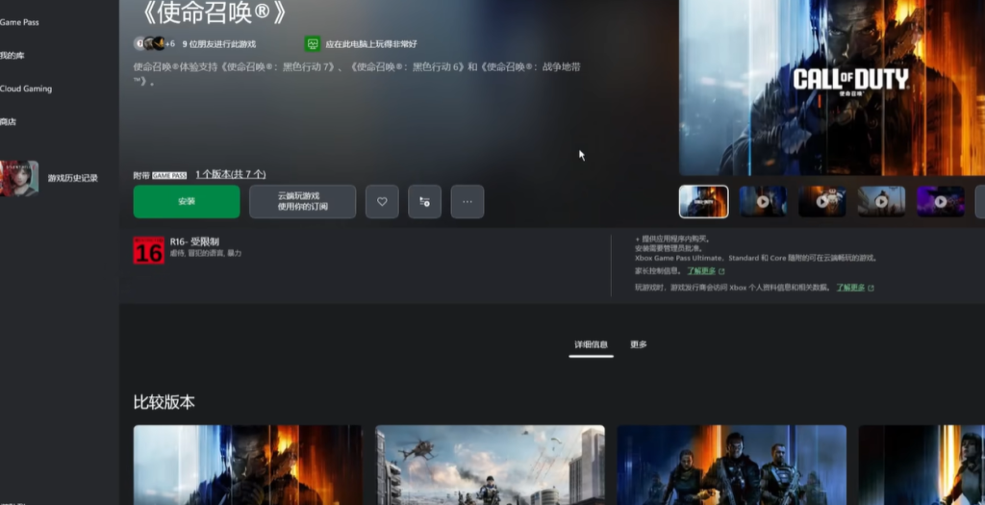Click the heart wishlist icon button
985x505 pixels.
[382, 202]
